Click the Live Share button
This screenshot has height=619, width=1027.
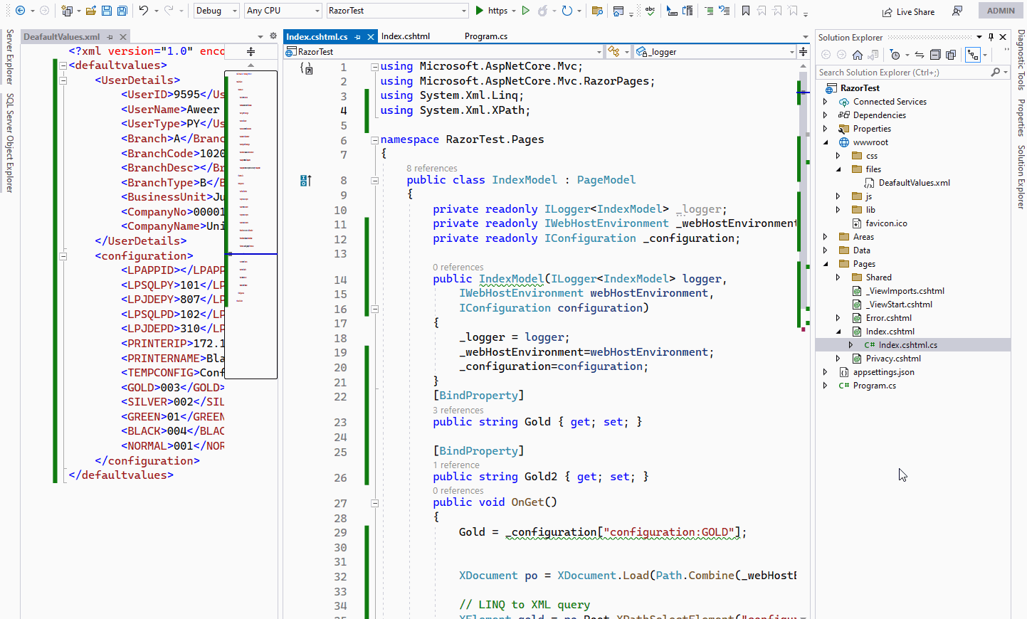909,11
